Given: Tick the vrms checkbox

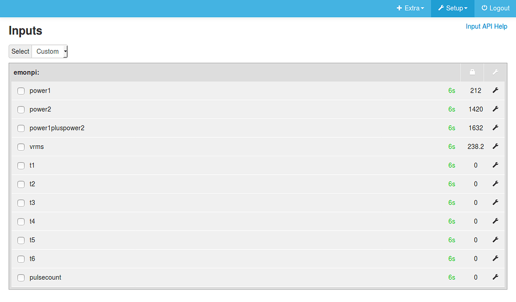Looking at the screenshot, I should click(x=21, y=147).
